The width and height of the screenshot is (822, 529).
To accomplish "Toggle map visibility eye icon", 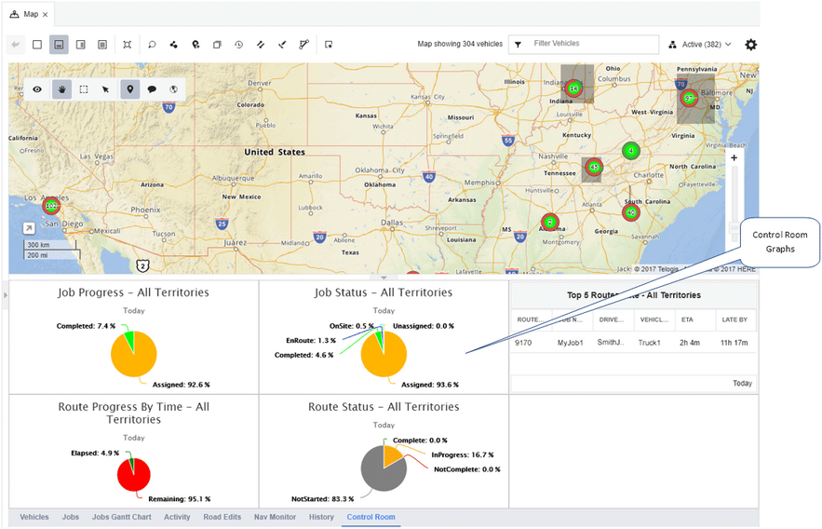I will coord(37,89).
